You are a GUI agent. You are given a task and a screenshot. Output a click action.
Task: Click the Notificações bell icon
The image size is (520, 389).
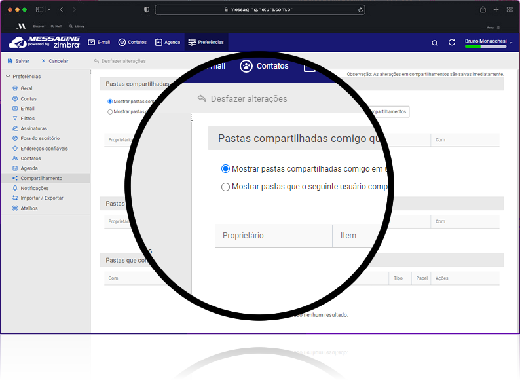[x=15, y=188]
